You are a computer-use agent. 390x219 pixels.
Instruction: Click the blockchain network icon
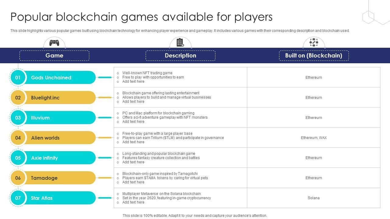314,42
